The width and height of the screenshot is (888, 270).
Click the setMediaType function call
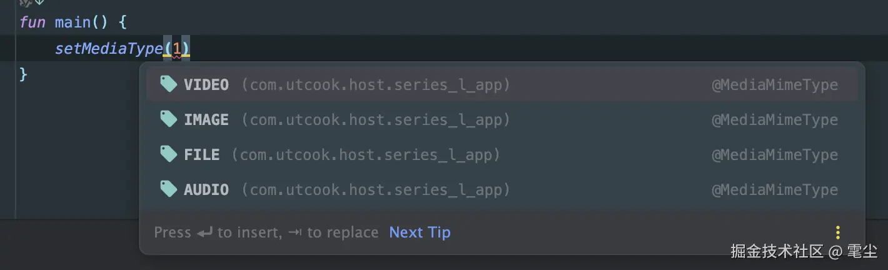coord(108,49)
